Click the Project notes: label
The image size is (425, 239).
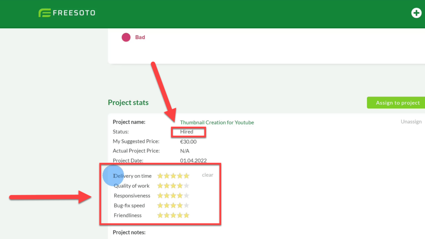click(x=129, y=232)
